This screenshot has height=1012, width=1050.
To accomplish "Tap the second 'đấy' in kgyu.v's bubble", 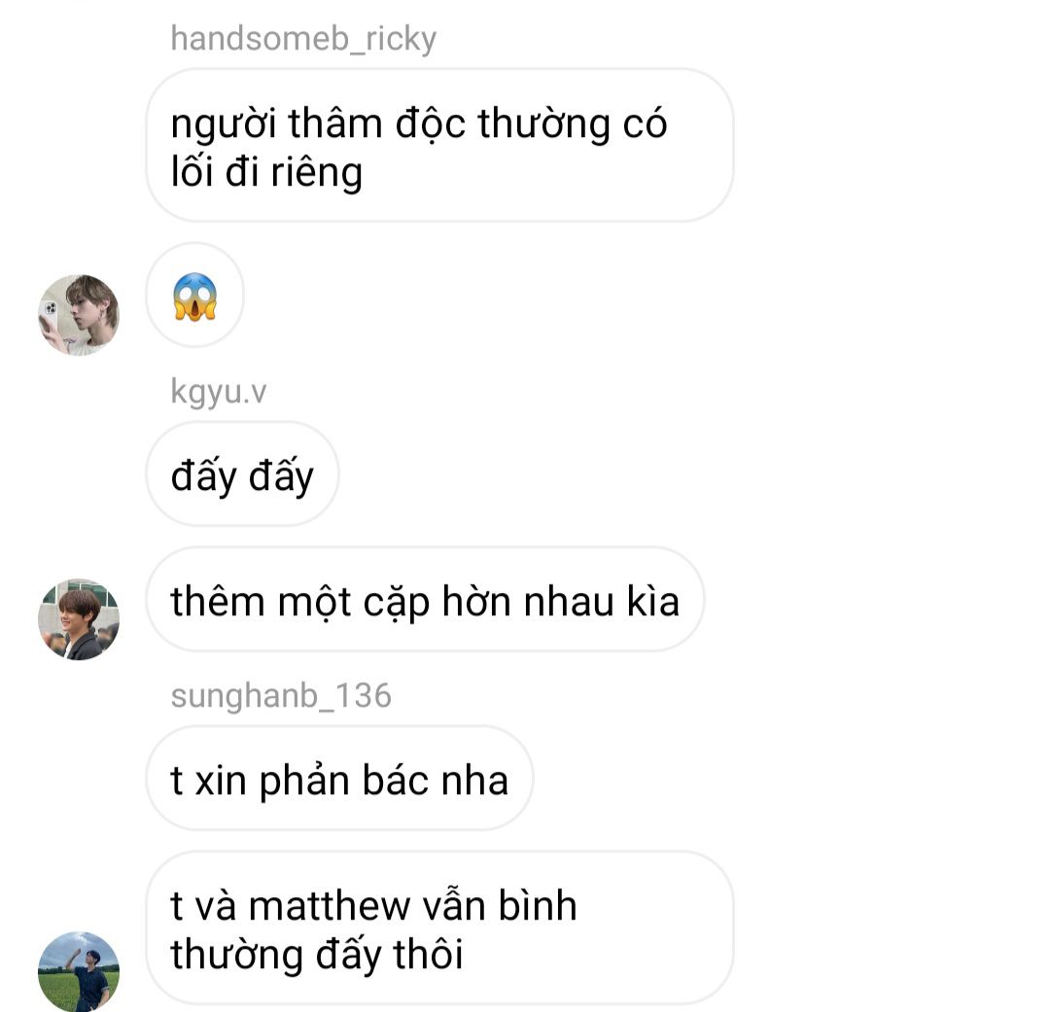I will [281, 476].
